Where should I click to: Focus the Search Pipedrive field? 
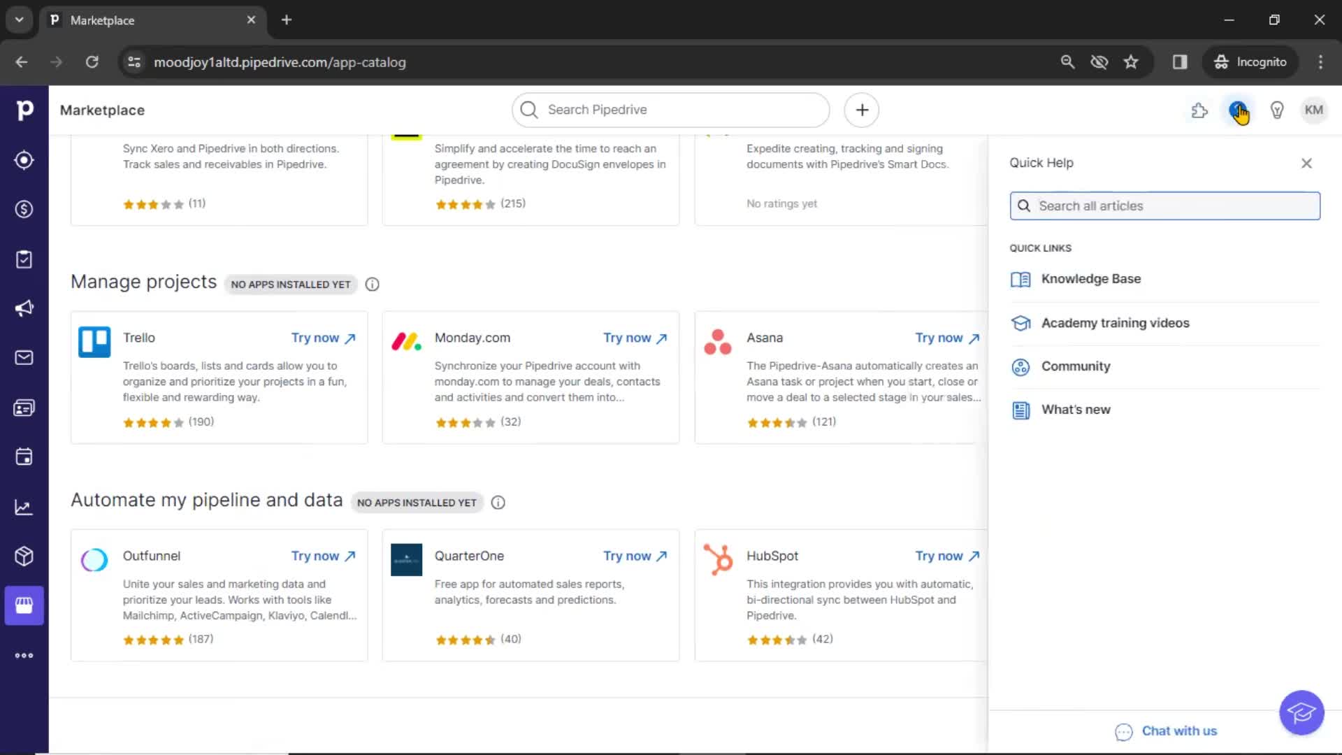coord(670,110)
